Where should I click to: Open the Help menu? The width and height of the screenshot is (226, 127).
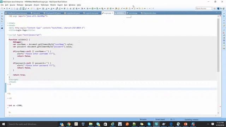[79, 5]
